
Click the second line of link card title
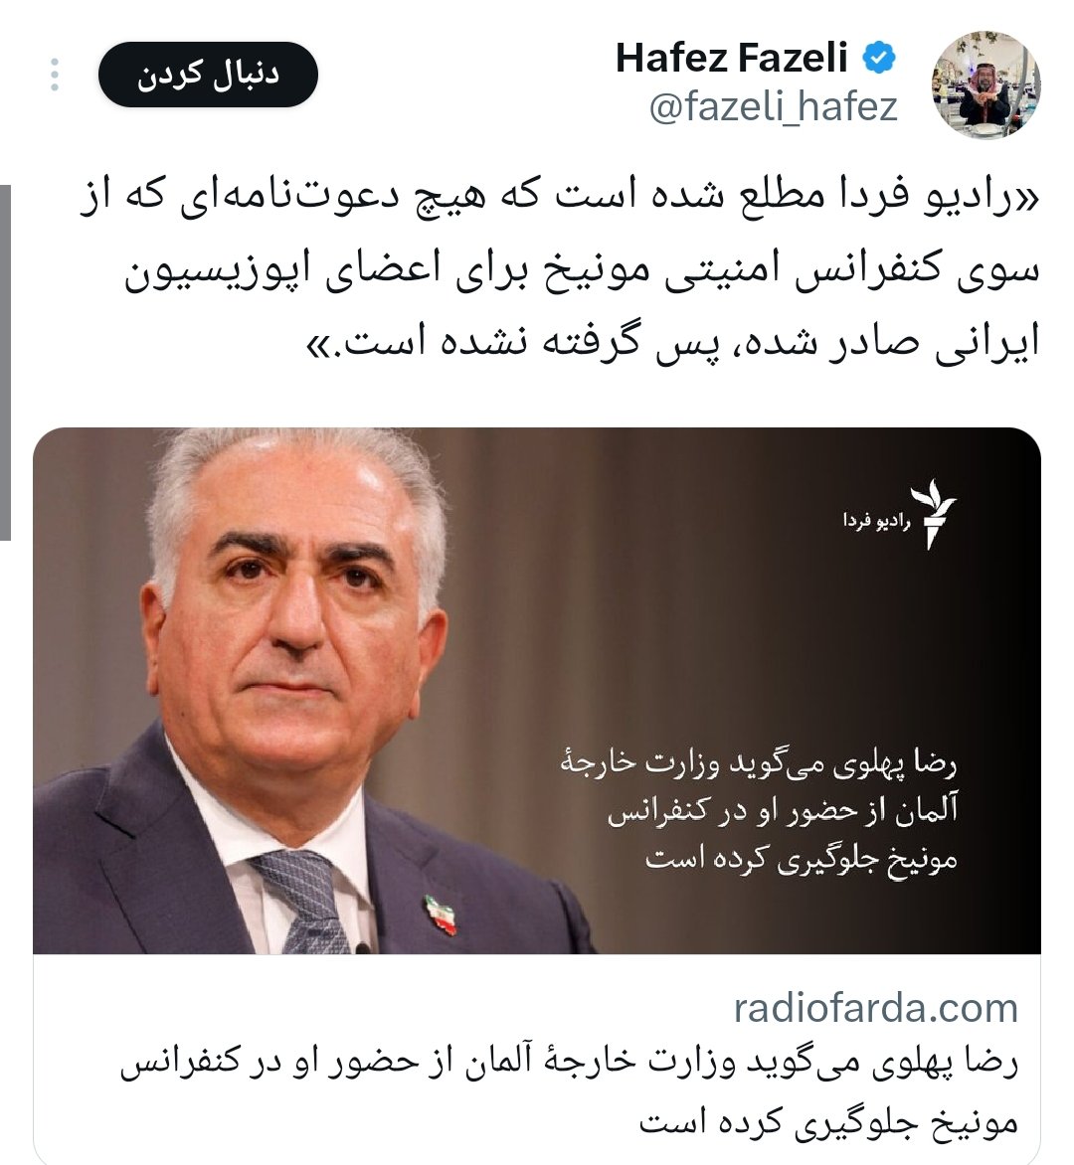click(x=828, y=1122)
